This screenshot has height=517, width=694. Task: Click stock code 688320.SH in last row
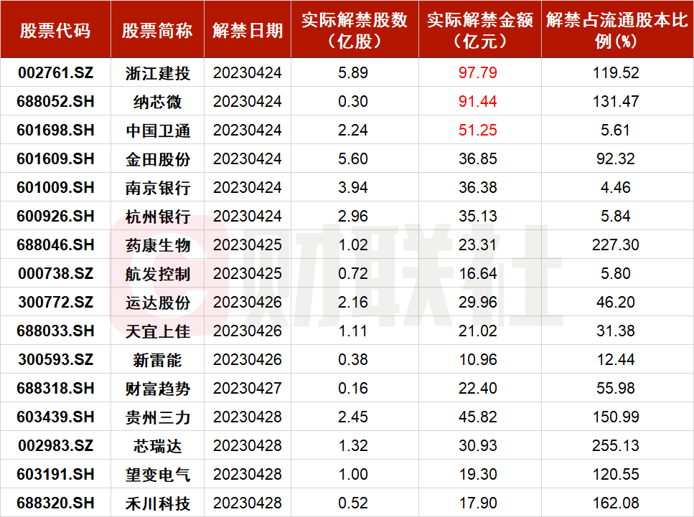coord(55,503)
